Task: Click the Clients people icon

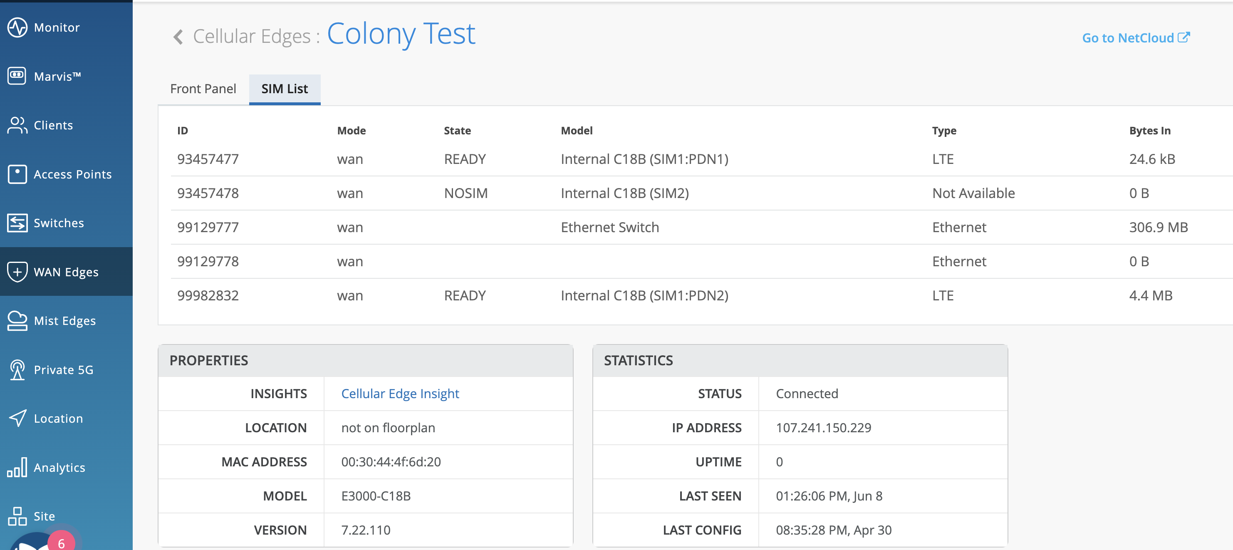Action: tap(17, 125)
